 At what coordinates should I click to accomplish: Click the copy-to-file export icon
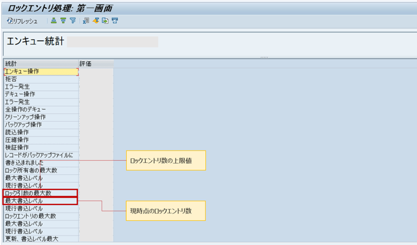click(x=105, y=20)
